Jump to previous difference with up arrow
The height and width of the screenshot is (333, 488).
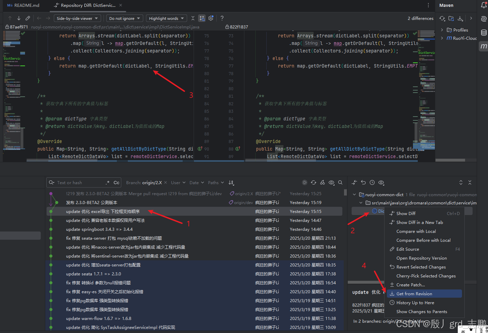(x=10, y=18)
